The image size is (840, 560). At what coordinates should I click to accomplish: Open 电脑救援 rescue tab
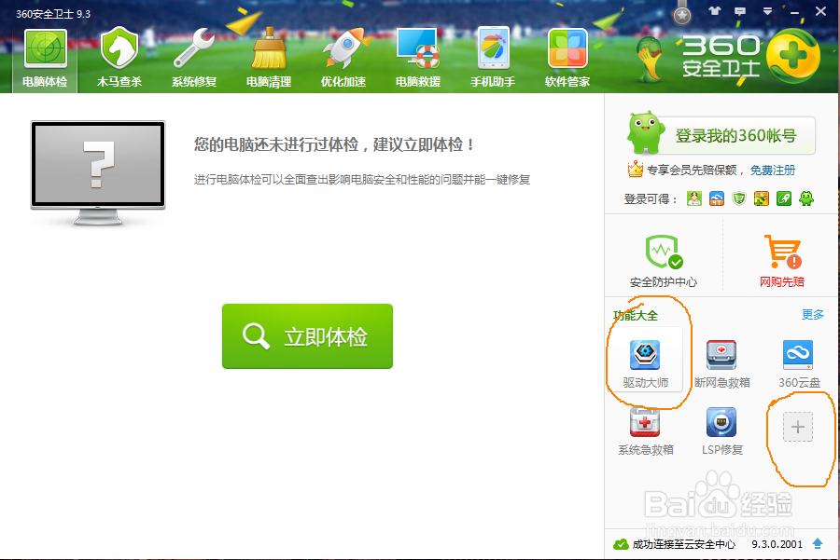coord(418,60)
